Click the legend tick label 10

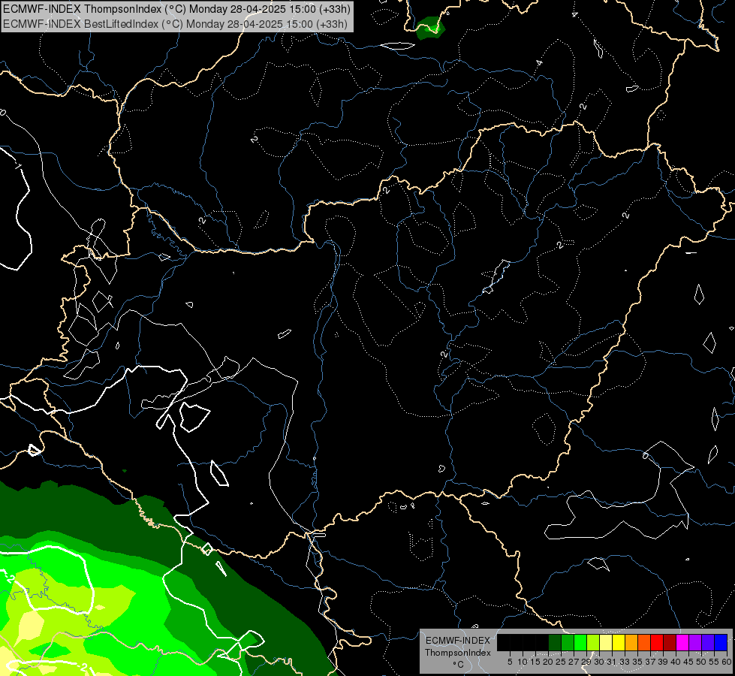tap(523, 662)
